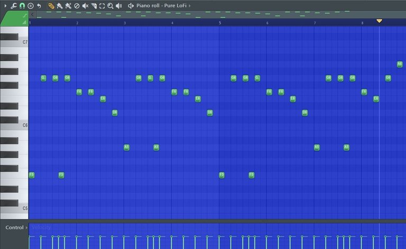The height and width of the screenshot is (249, 406).
Task: Select the A5 note starting bar 7
Action: tap(317, 147)
